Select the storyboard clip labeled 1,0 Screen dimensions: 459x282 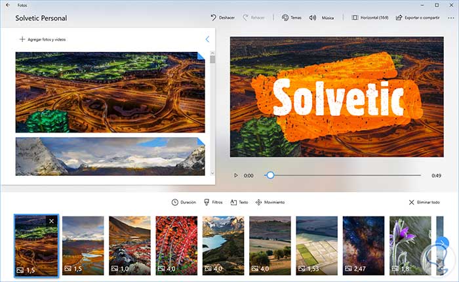(x=130, y=246)
